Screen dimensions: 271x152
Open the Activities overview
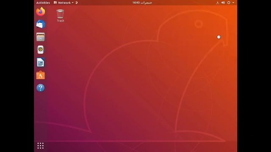[43, 3]
